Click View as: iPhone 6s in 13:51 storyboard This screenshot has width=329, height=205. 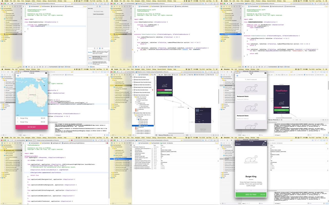165,135
